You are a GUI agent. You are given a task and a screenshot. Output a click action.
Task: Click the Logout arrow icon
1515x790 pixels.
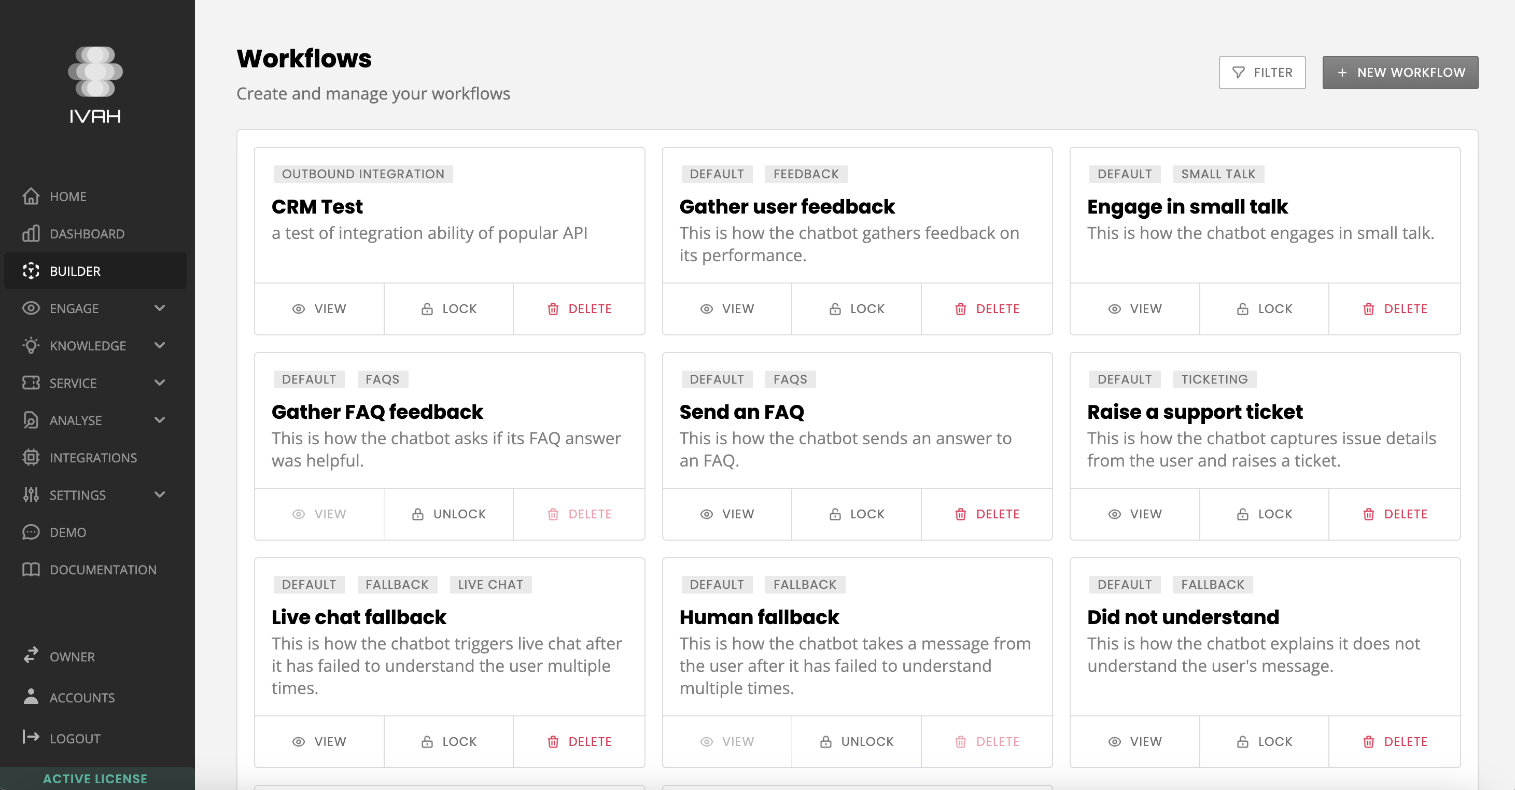point(31,737)
